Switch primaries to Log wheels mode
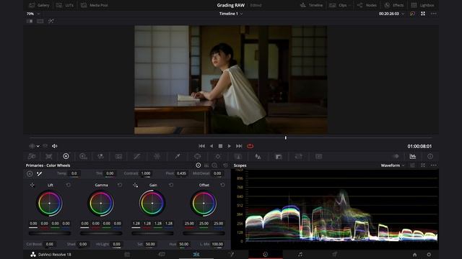 (x=215, y=165)
